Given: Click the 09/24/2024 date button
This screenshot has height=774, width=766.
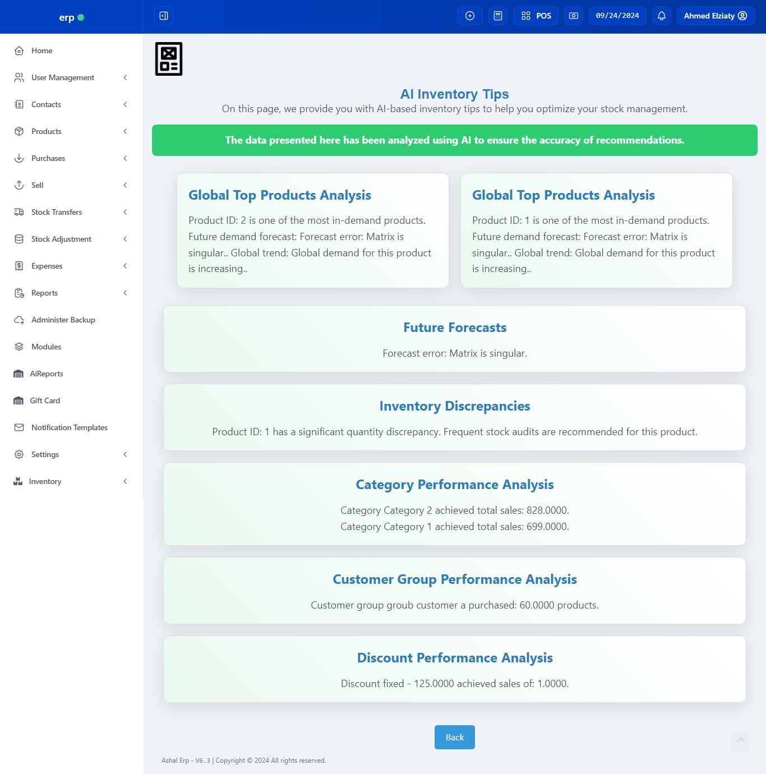Looking at the screenshot, I should [617, 16].
